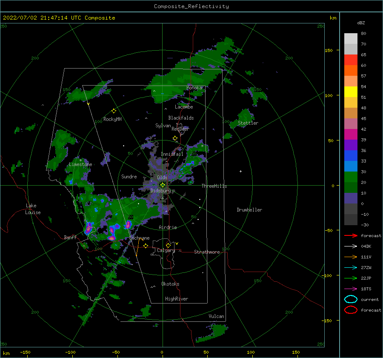Click the Lake Louise label
Screen dimensions: 383x358
[x=33, y=209]
